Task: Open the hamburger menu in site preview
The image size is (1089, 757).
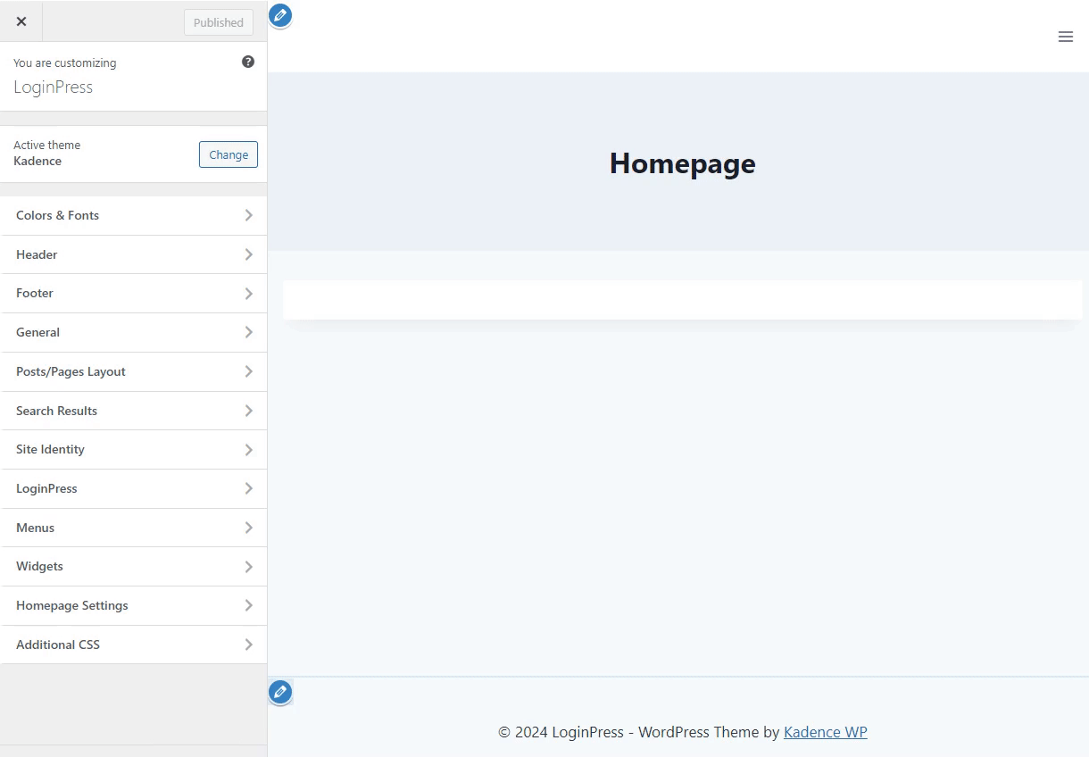Action: (1065, 37)
